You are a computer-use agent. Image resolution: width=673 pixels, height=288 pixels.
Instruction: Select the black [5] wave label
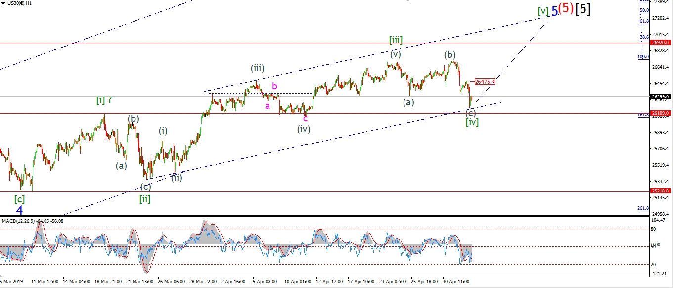[x=583, y=9]
